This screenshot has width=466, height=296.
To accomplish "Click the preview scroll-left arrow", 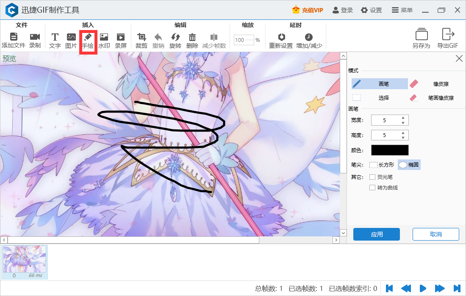I will 4,240.
